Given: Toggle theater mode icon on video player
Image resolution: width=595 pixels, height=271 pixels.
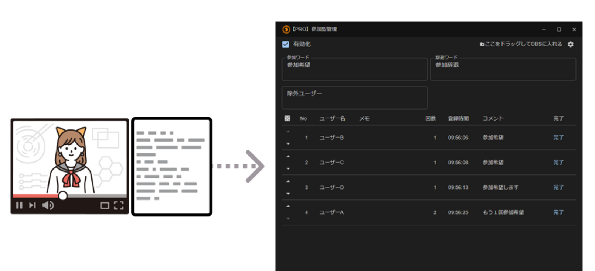Looking at the screenshot, I should click(x=105, y=205).
